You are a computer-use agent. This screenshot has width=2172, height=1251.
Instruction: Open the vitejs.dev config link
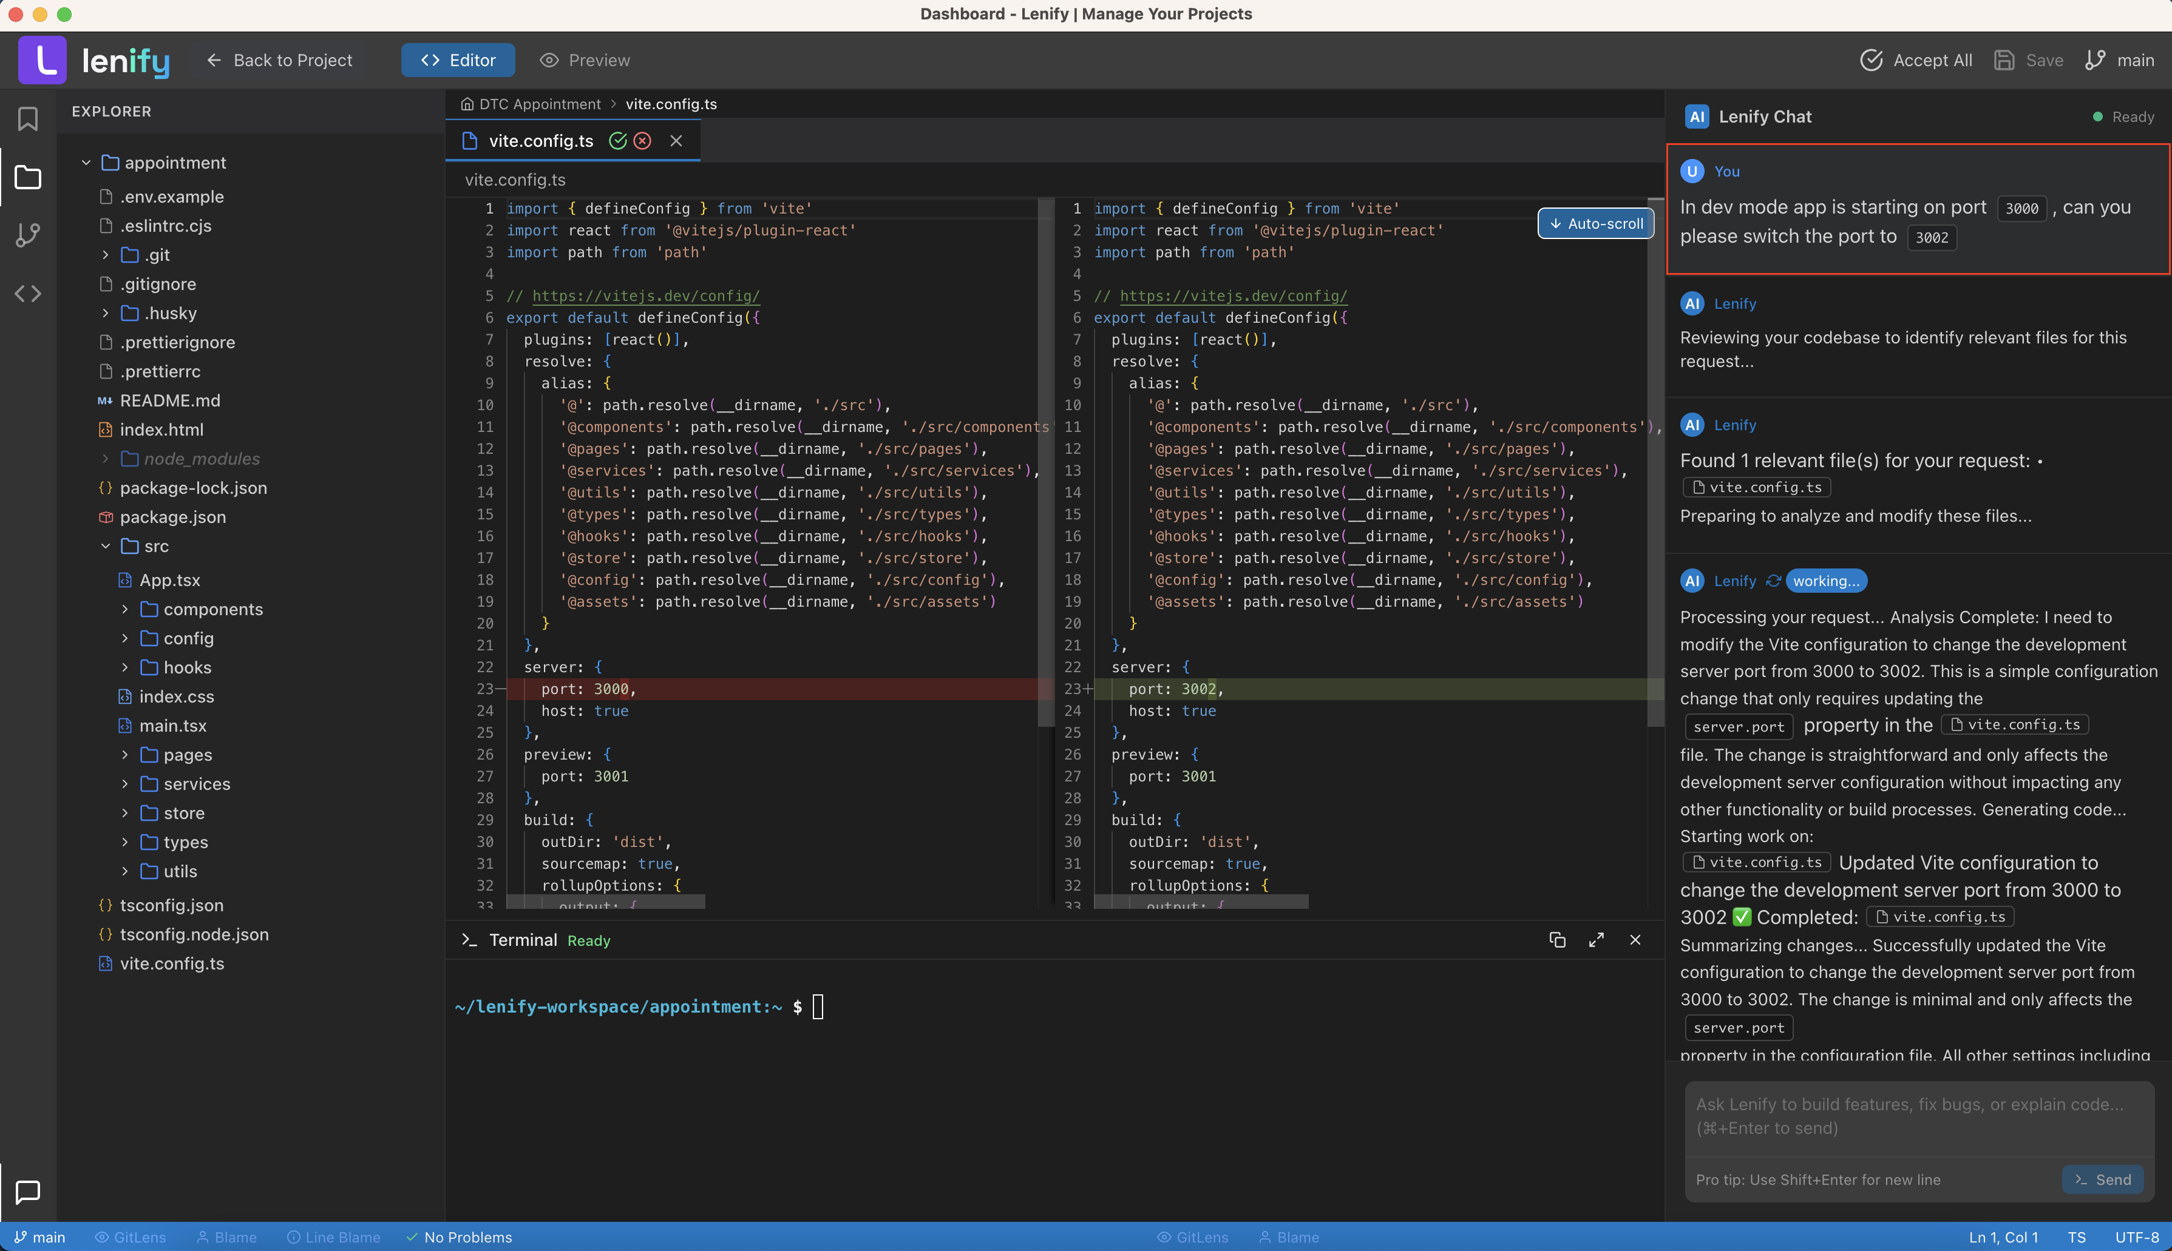click(645, 295)
